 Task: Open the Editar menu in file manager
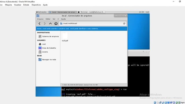(48, 19)
